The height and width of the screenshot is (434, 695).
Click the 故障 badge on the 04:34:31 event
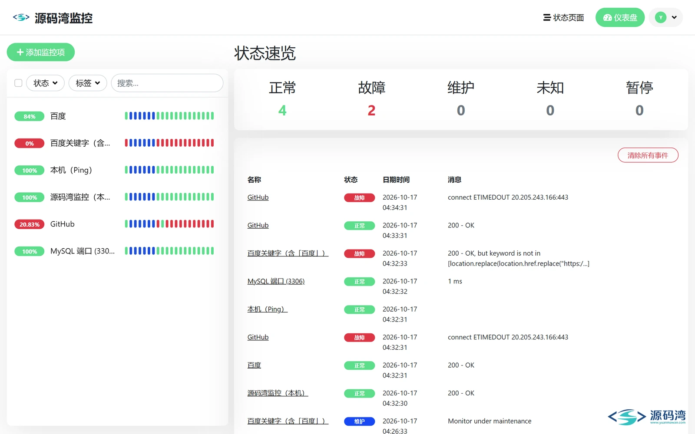(x=359, y=198)
